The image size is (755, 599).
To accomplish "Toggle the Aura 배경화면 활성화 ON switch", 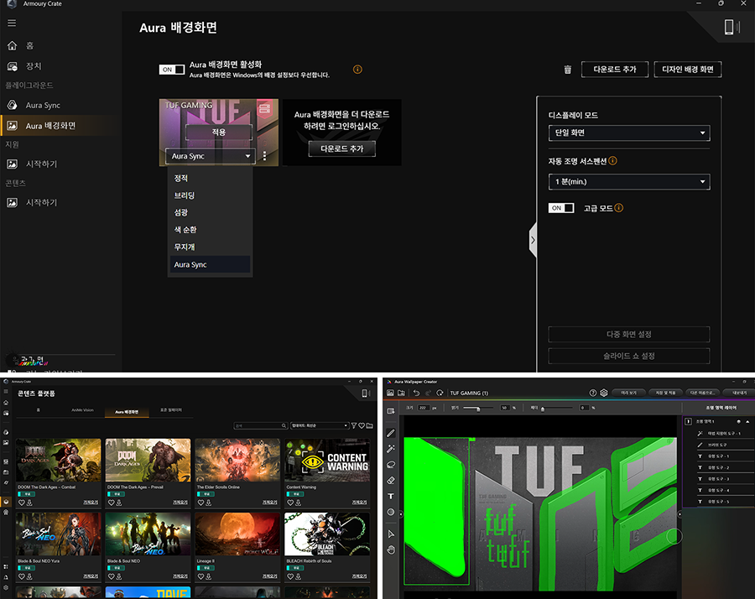I will pyautogui.click(x=172, y=70).
